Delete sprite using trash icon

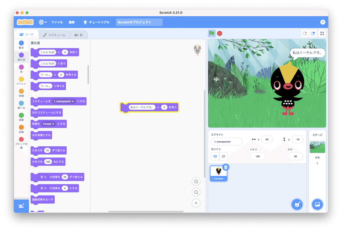click(226, 167)
